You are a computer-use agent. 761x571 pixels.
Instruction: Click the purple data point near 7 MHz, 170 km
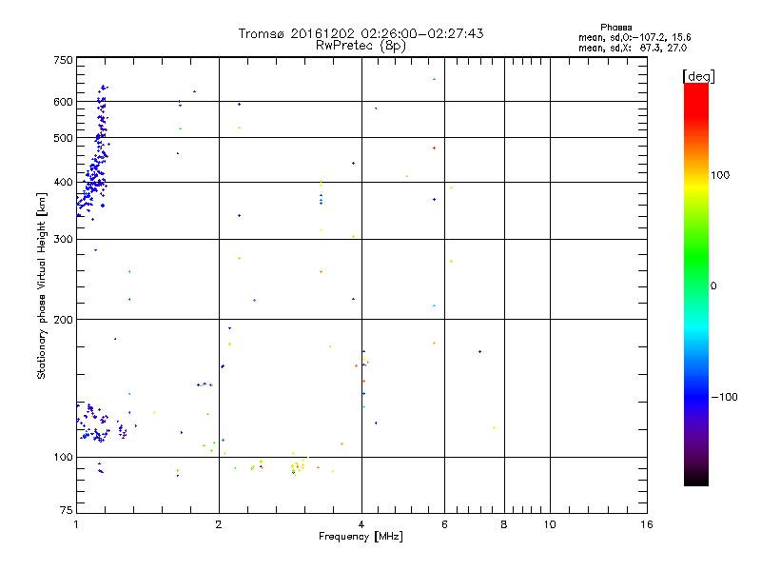479,351
